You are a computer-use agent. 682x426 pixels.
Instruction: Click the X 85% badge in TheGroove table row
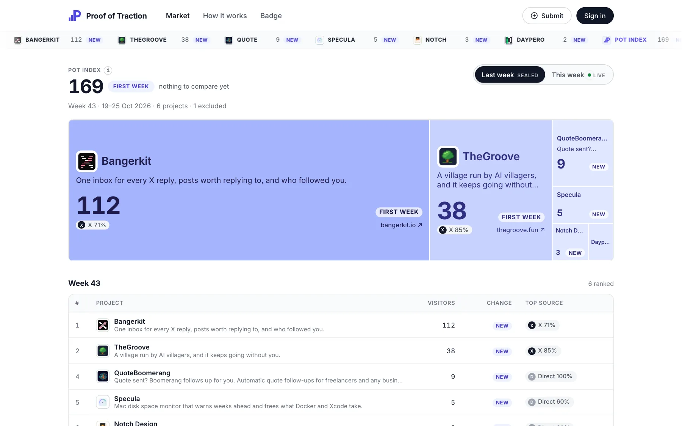point(543,351)
